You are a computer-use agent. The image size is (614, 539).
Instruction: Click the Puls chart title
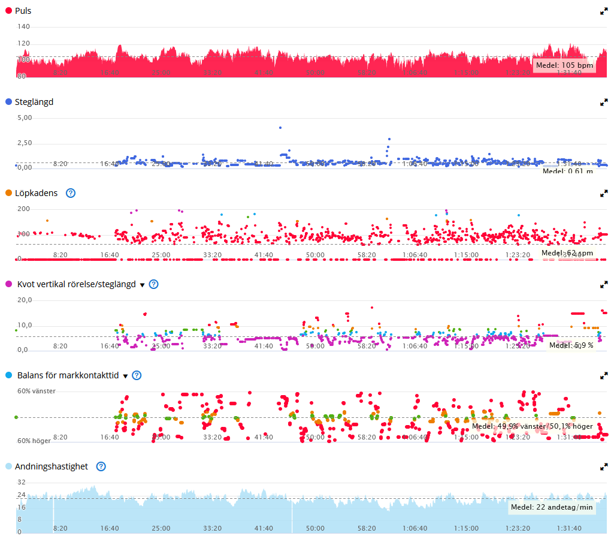pyautogui.click(x=23, y=11)
